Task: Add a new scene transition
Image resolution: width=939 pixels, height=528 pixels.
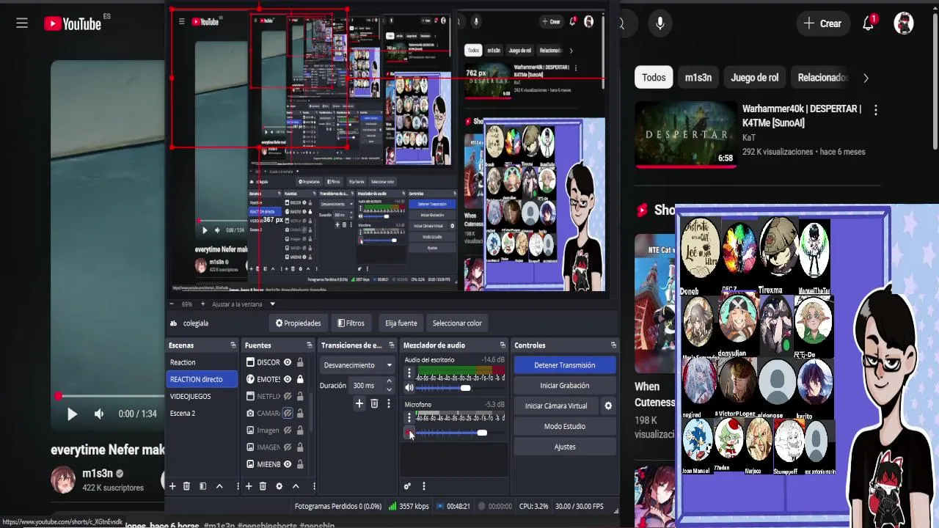Action: [x=359, y=403]
